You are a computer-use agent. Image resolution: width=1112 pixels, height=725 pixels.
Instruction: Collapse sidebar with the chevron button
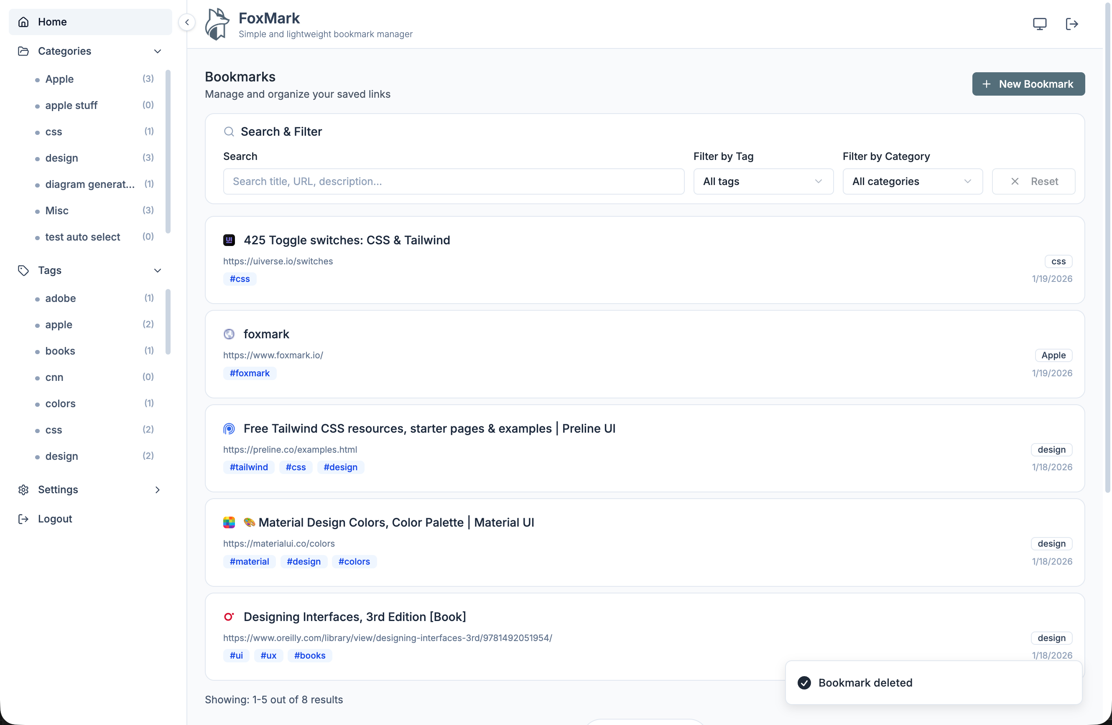[187, 22]
